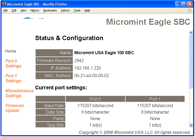This screenshot has height=137, width=195.
Task: Click Port 0 parity None value
Action: click(95, 119)
